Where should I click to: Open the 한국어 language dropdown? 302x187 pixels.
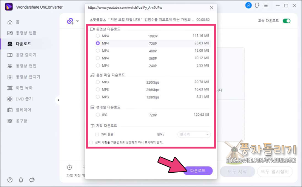(194, 134)
